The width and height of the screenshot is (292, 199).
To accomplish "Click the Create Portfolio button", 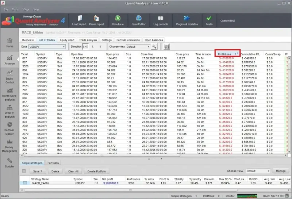I will pos(97,171).
